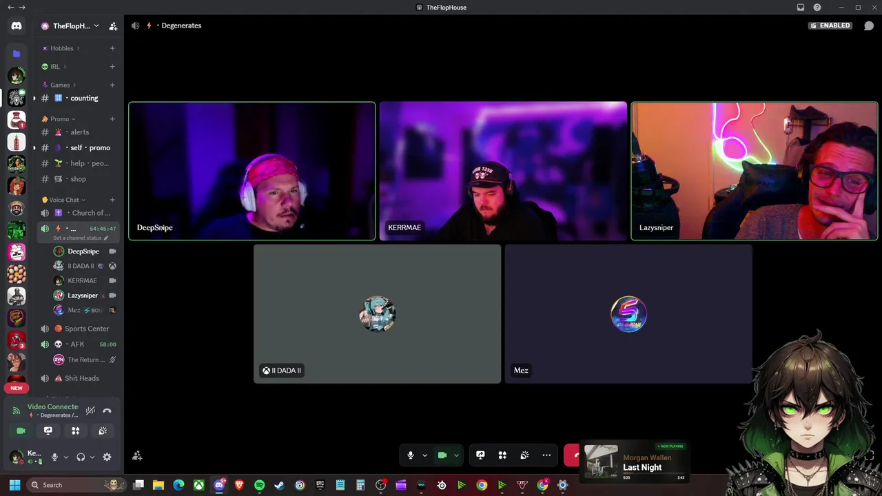This screenshot has height=496, width=882.
Task: Add a channel to Games category
Action: 112,85
